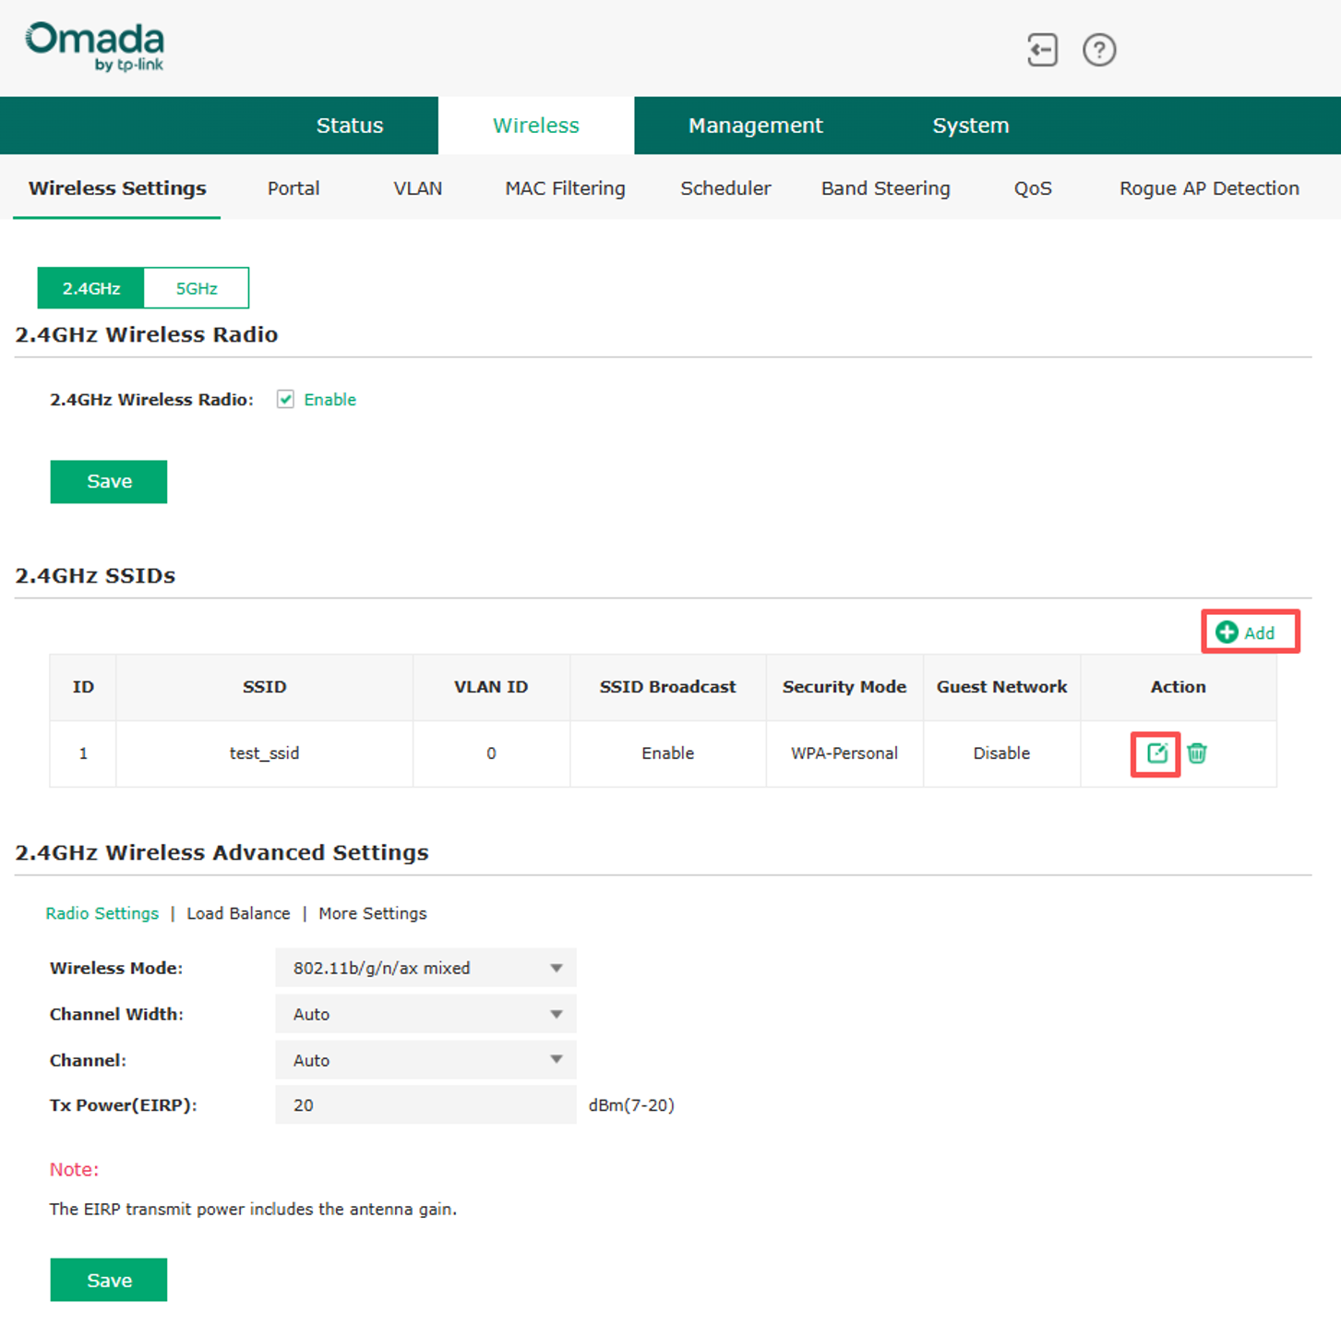The image size is (1341, 1326).
Task: Click the edit icon for test_ssid
Action: tap(1156, 753)
